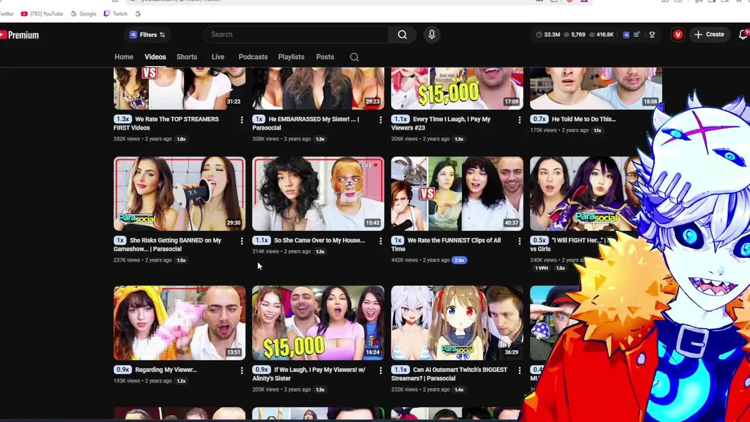Image resolution: width=750 pixels, height=422 pixels.
Task: Play the 36:29 'Can AI Outsmart' thumbnail
Action: [457, 323]
